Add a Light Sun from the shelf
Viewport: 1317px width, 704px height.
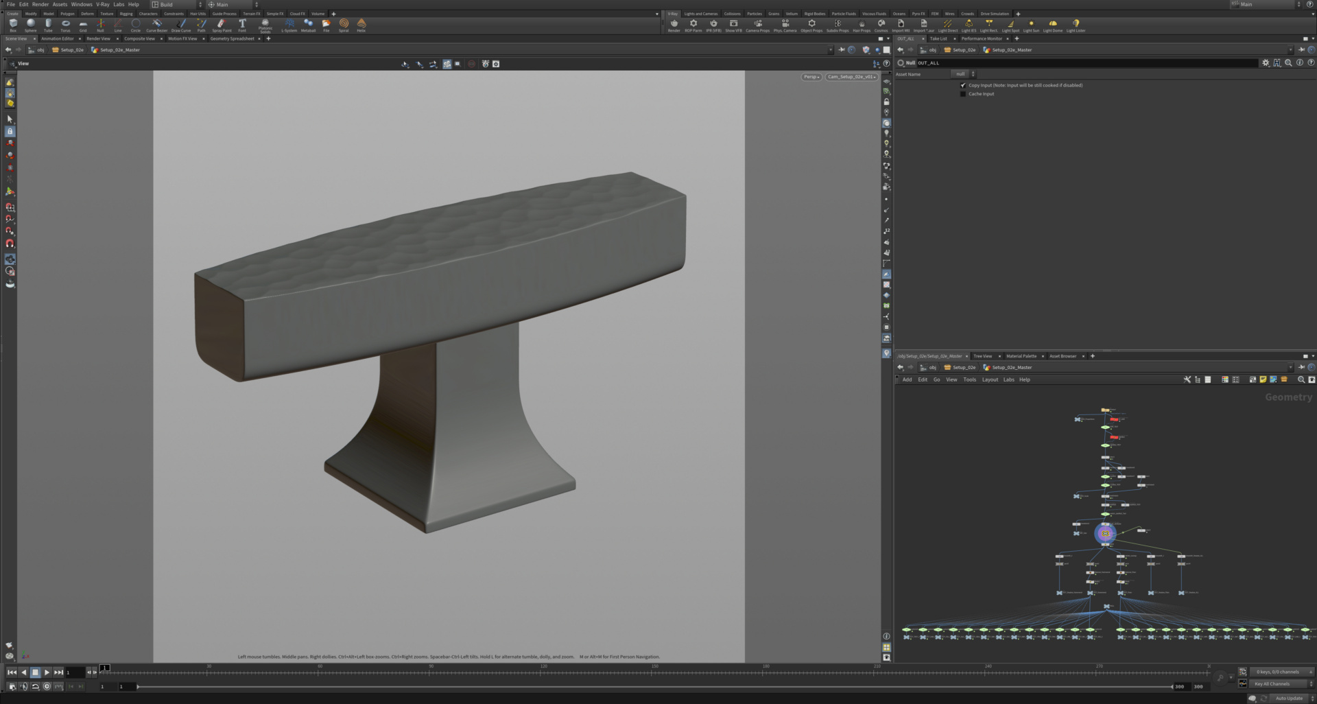tap(1031, 25)
